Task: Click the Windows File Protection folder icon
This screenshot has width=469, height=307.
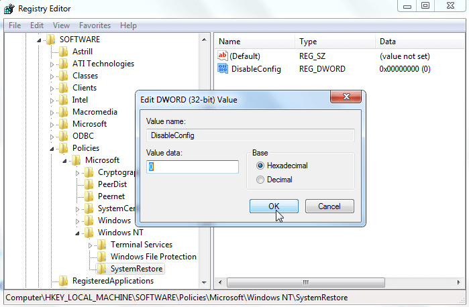Action: point(102,257)
